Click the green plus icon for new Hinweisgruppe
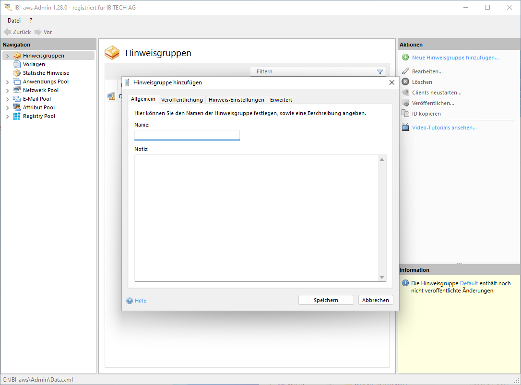 405,58
